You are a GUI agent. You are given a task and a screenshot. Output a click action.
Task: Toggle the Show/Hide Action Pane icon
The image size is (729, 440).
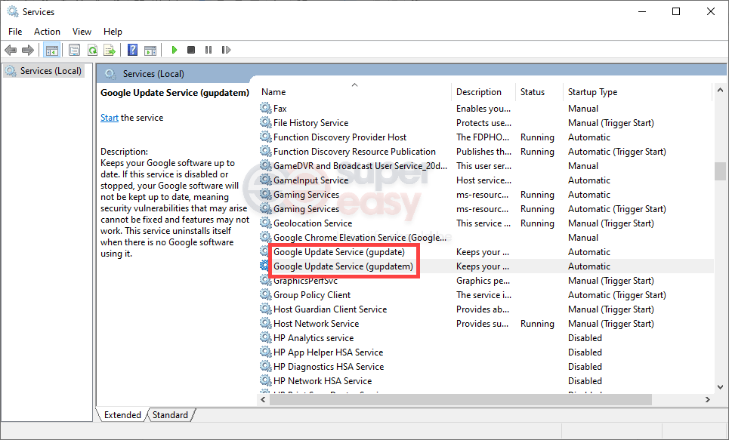(150, 50)
